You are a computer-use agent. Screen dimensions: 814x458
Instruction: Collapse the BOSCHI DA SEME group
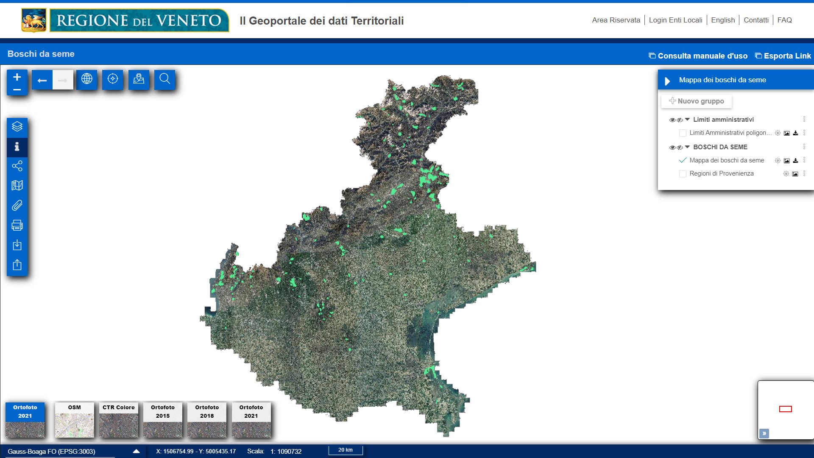point(687,147)
